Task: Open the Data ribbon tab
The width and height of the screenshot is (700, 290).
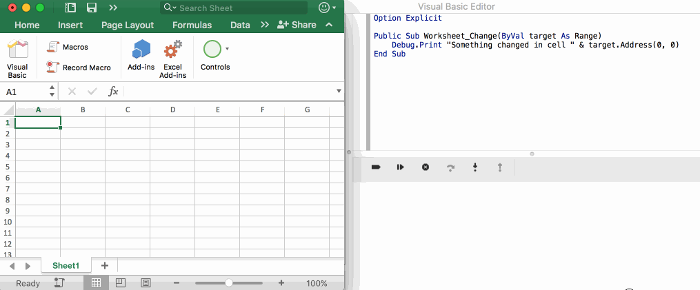Action: click(x=240, y=25)
